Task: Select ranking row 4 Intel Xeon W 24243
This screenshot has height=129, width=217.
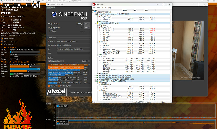Action: (x=68, y=72)
